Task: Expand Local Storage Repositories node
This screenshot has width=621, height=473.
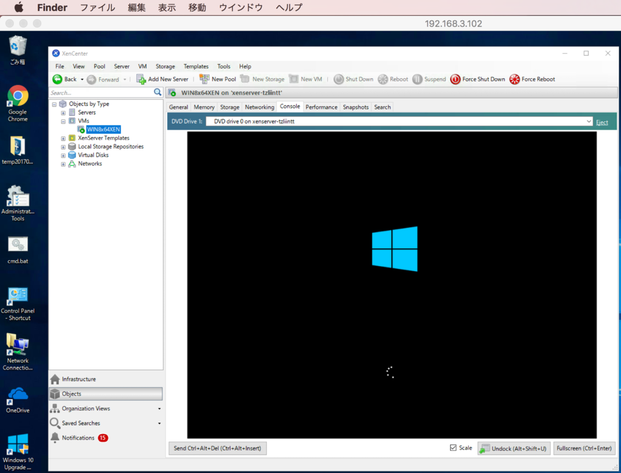Action: pyautogui.click(x=63, y=147)
